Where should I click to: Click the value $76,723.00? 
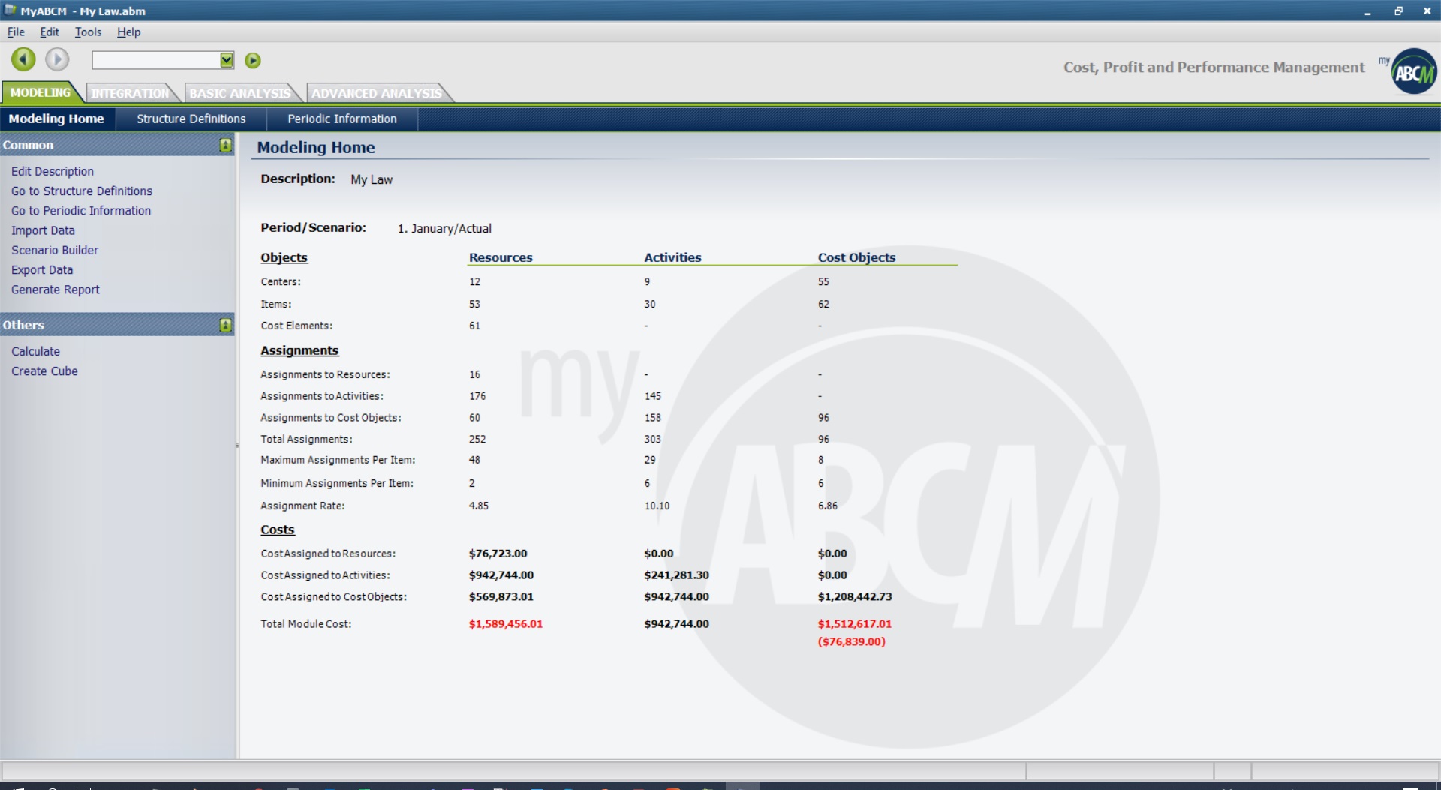498,553
